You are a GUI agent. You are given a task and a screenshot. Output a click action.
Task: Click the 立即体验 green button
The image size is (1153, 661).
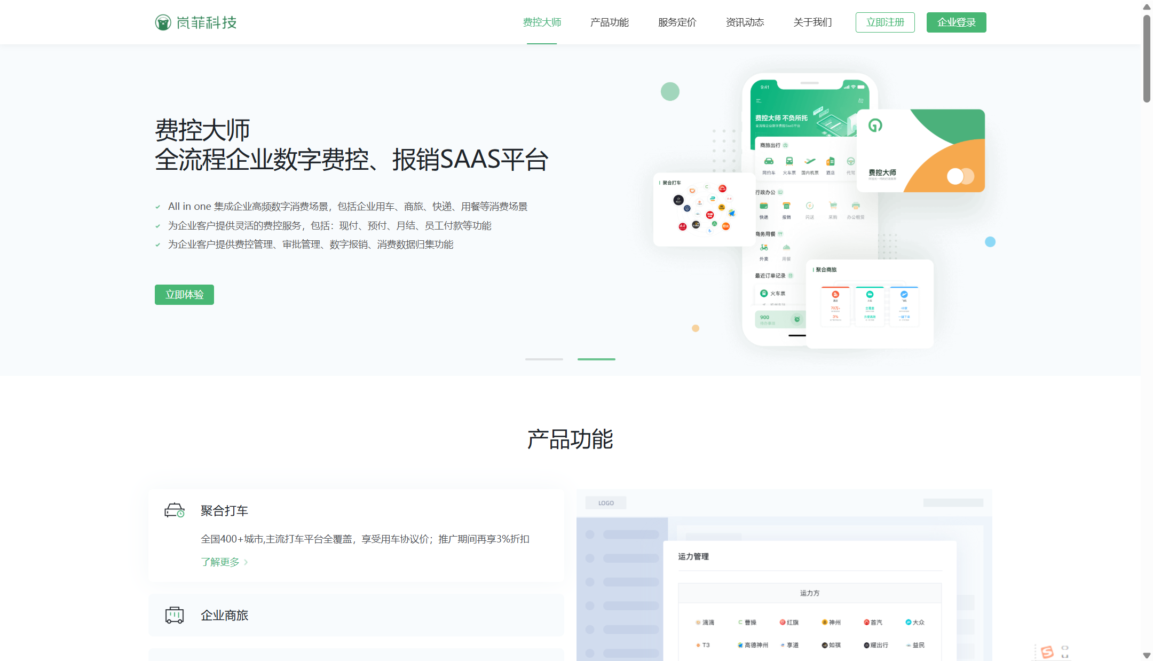click(x=184, y=294)
